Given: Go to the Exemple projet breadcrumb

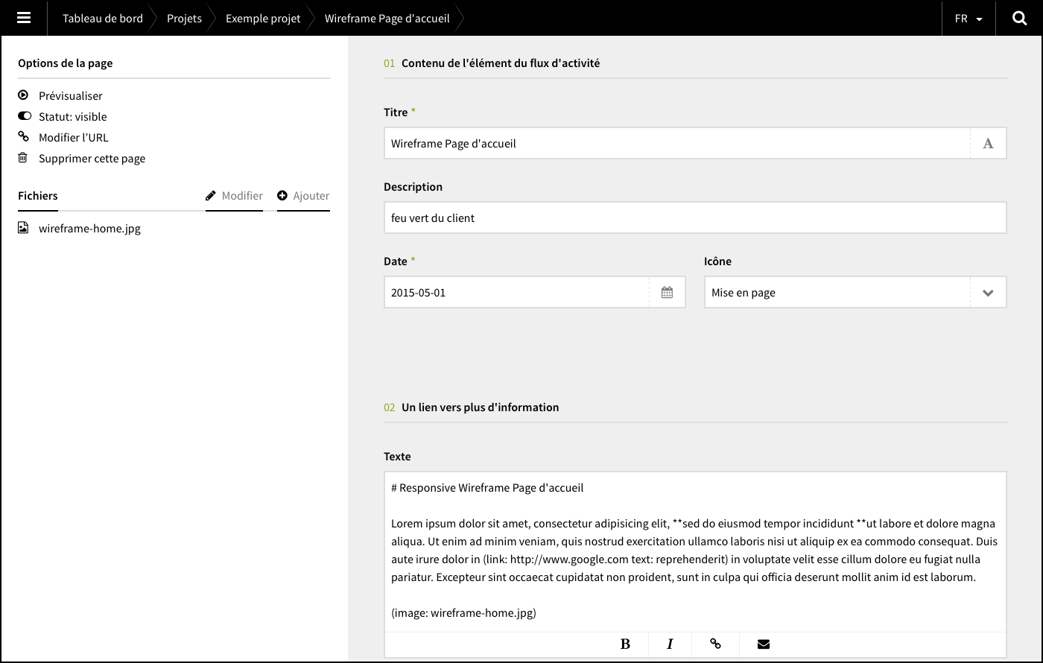Looking at the screenshot, I should [x=263, y=18].
